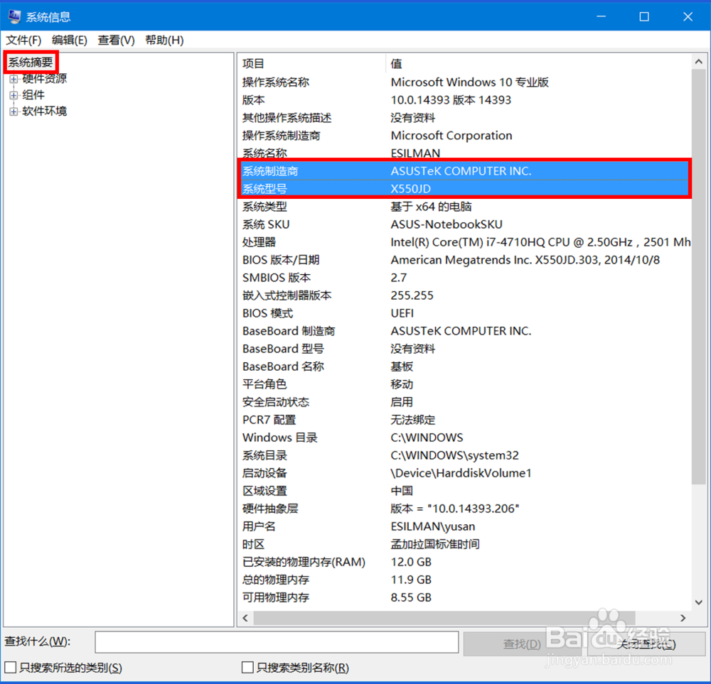
Task: Select the Windows 目录 row
Action: pyautogui.click(x=465, y=437)
